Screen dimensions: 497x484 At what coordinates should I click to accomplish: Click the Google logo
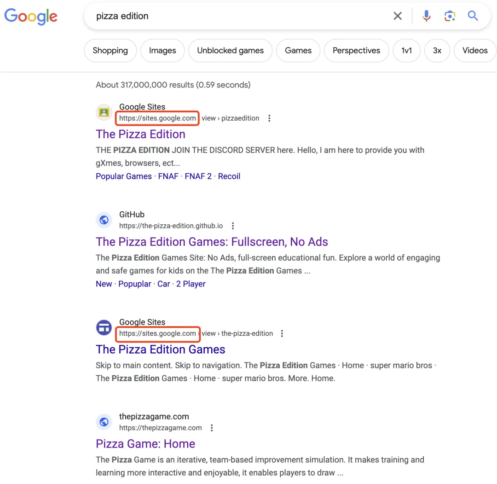pyautogui.click(x=31, y=16)
